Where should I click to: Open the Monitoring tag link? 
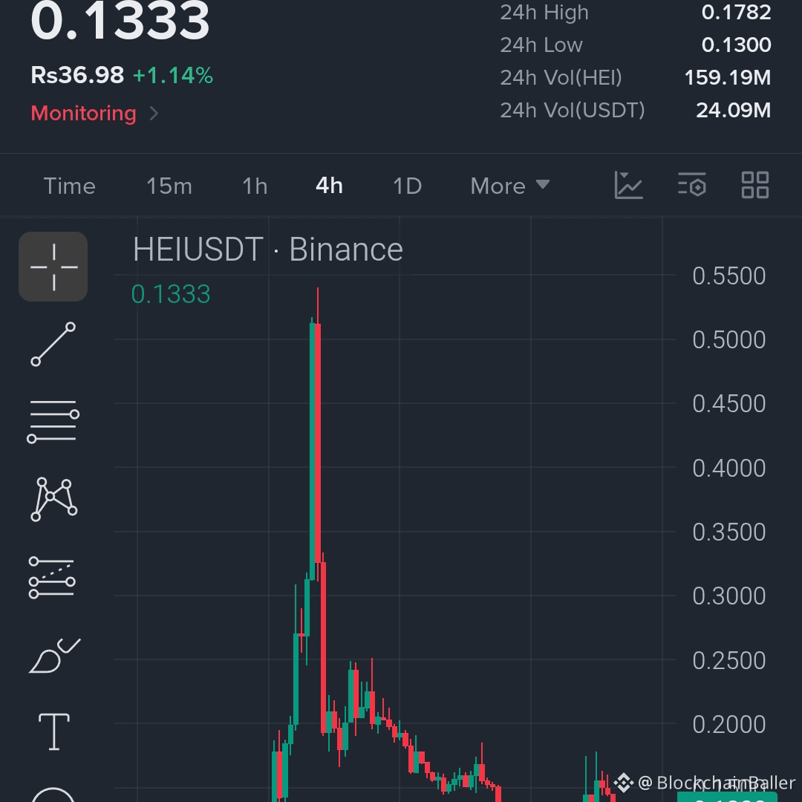pyautogui.click(x=83, y=113)
